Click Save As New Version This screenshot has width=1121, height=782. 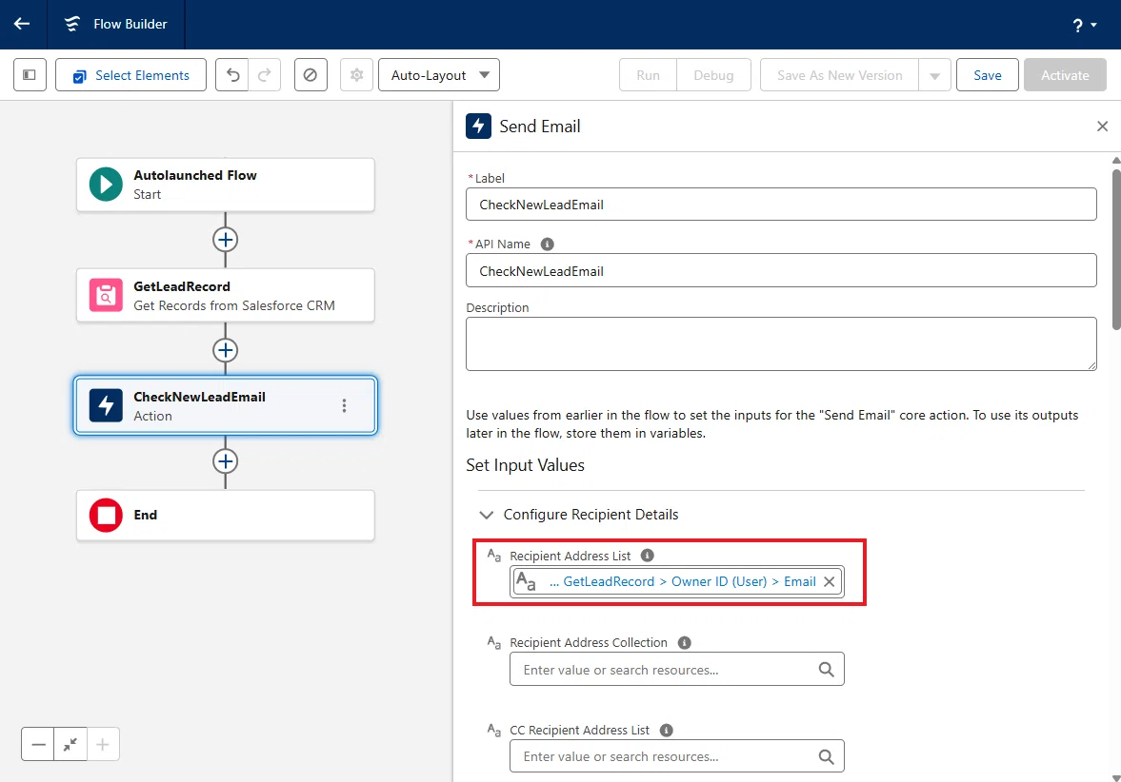pyautogui.click(x=839, y=75)
